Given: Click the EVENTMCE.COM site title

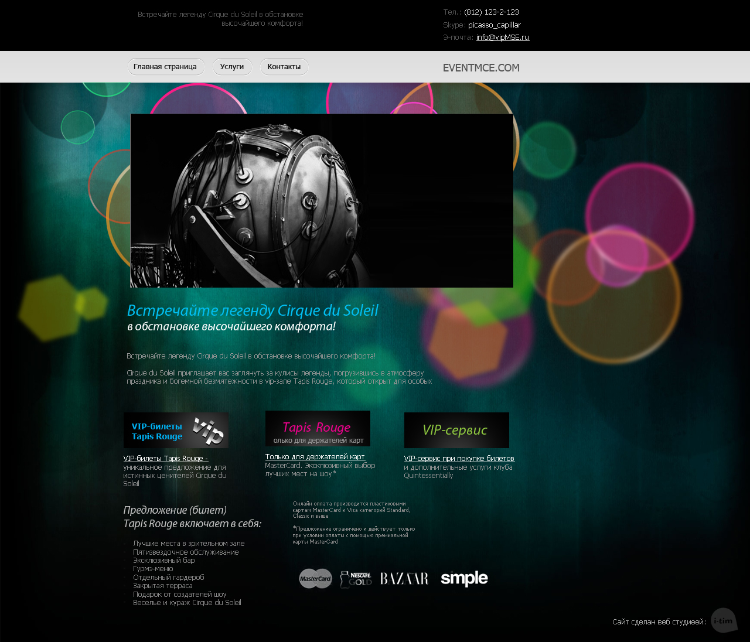Looking at the screenshot, I should (481, 68).
